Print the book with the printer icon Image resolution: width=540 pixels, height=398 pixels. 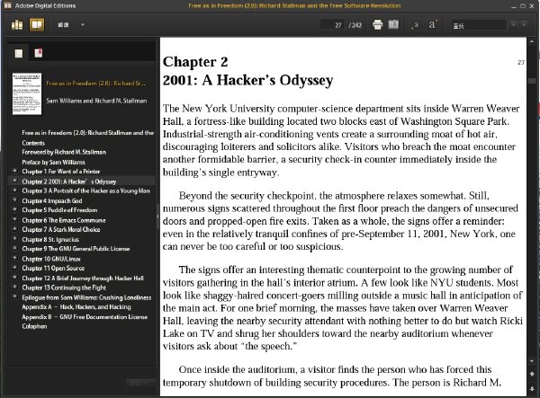(x=377, y=24)
